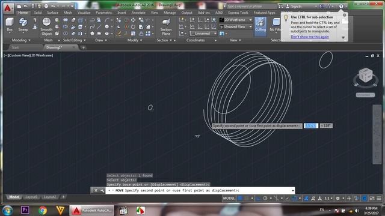Open the 2D Wireframe visual style dropdown
Viewport: 385px width, 216px height.
click(236, 20)
